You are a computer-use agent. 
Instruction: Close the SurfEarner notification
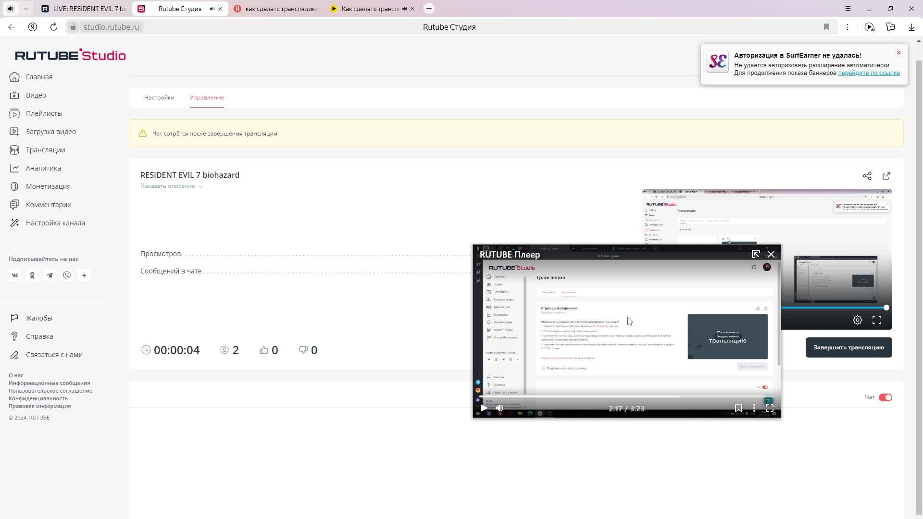pyautogui.click(x=898, y=53)
